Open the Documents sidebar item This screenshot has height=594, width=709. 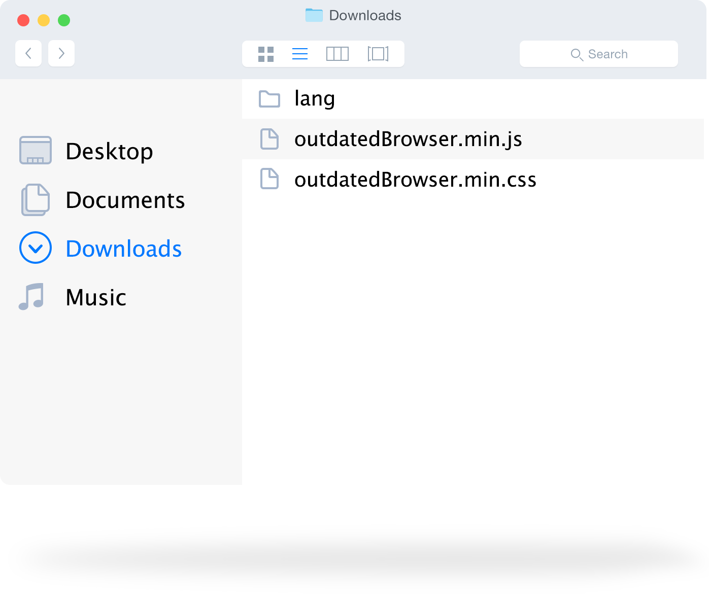(x=125, y=200)
